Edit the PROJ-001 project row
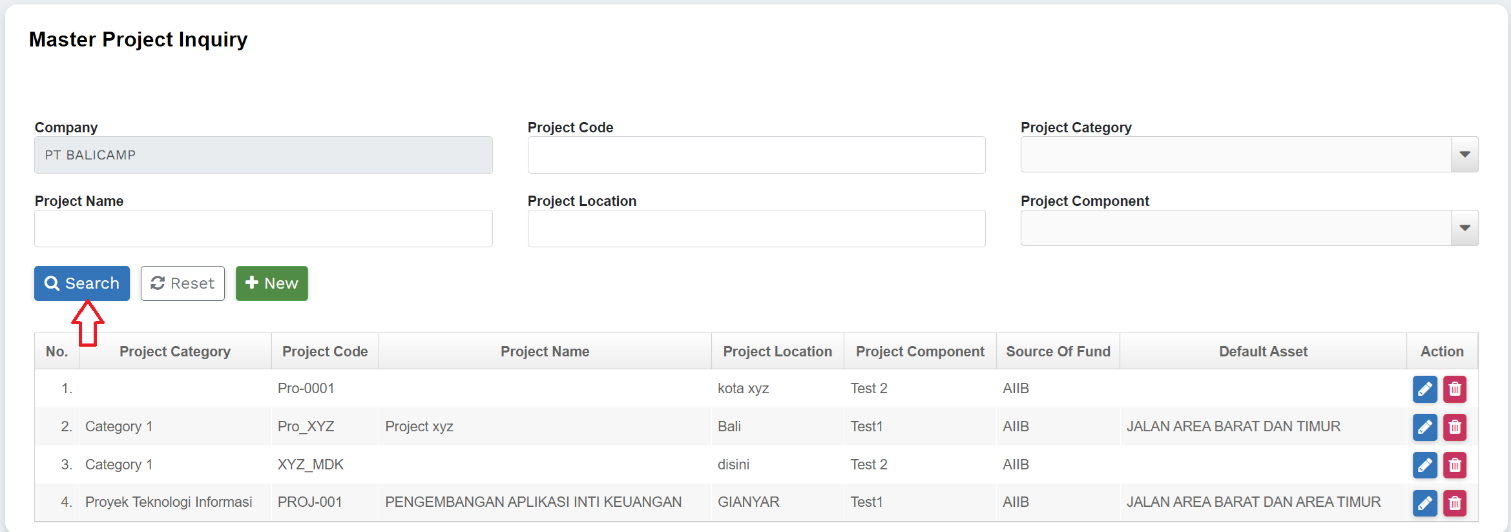Image resolution: width=1511 pixels, height=532 pixels. point(1424,503)
